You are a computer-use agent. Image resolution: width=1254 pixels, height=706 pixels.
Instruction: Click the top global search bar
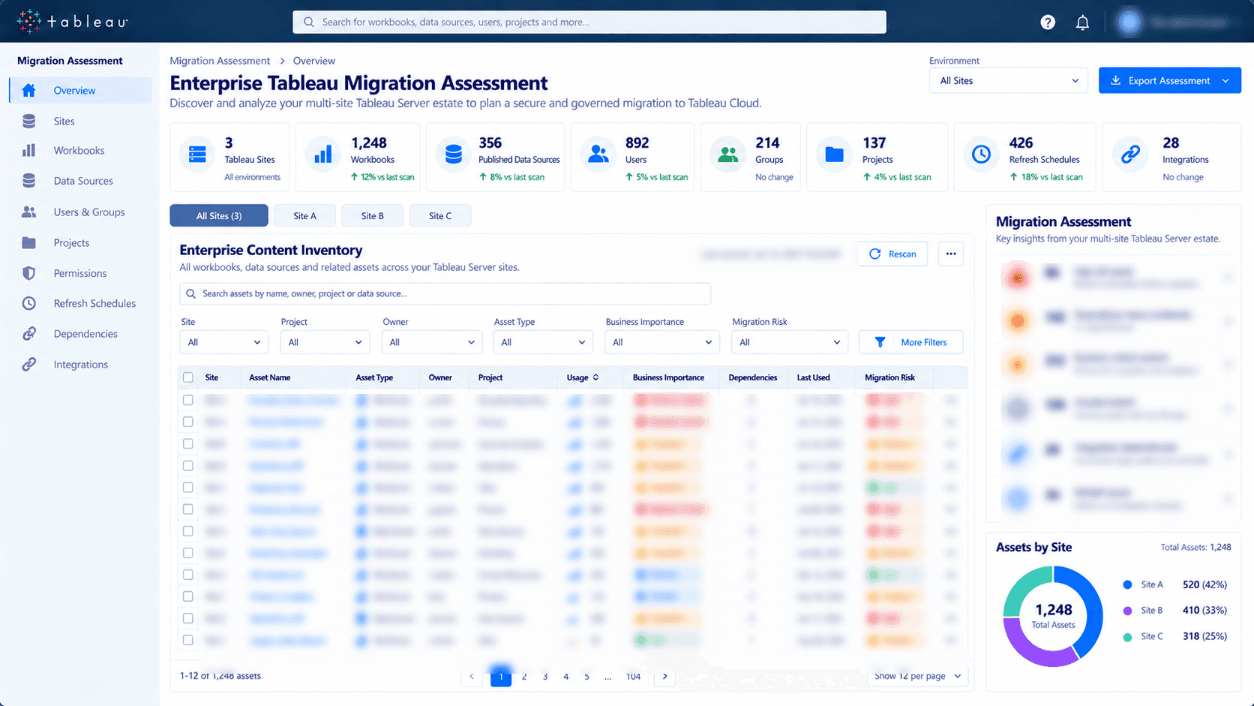click(589, 22)
